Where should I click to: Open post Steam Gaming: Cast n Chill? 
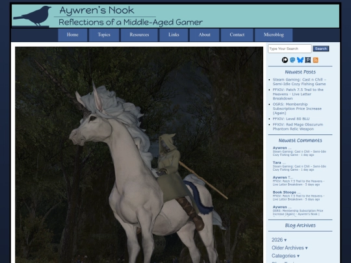(x=299, y=82)
